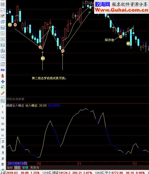149x174 pixels.
Task: Open the magnifier search tool
Action: (x=3, y=57)
